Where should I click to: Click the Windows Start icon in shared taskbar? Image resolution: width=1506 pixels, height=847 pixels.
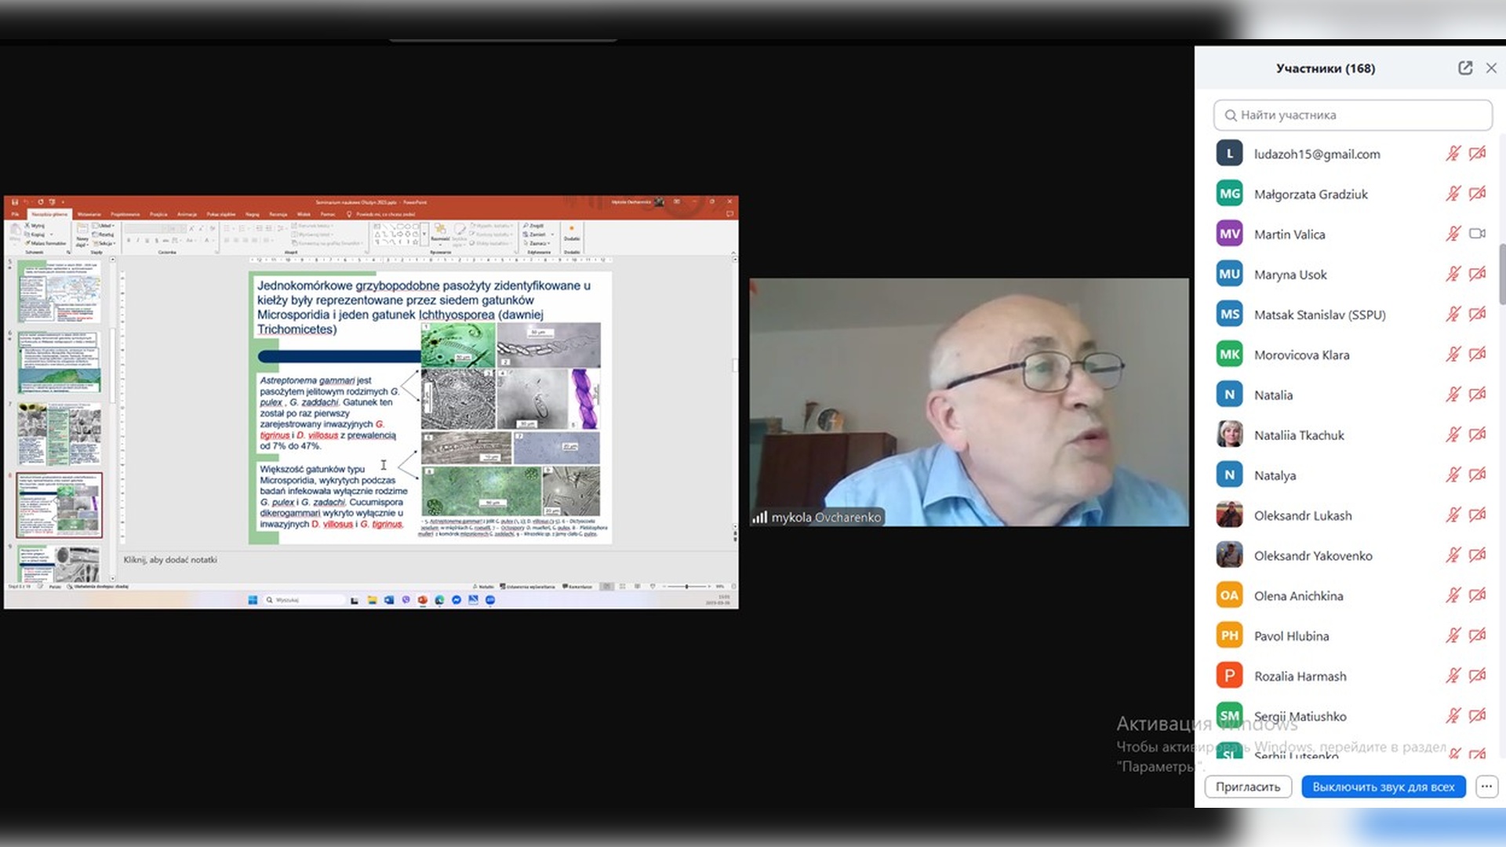tap(253, 600)
